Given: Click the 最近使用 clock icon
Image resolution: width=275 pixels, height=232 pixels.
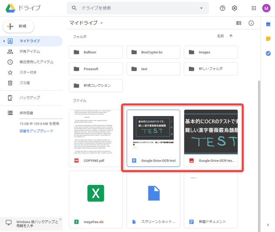Looking at the screenshot, I should click(10, 62).
